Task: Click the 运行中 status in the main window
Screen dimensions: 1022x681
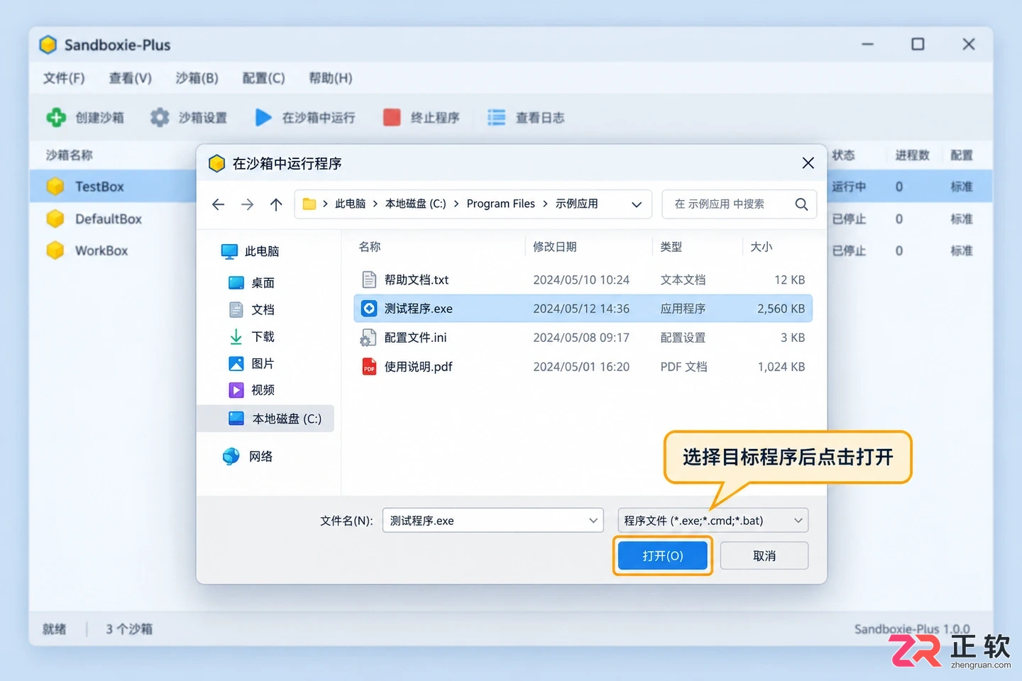Action: click(x=849, y=187)
